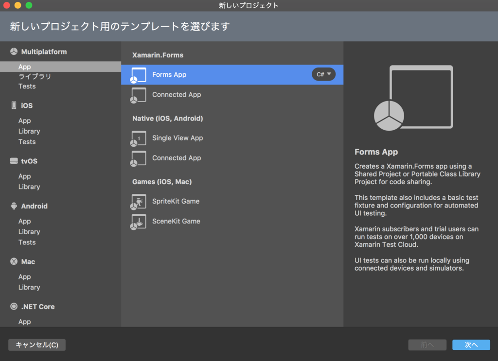The height and width of the screenshot is (361, 498).
Task: Click the キャンセル(C) cancel button
Action: 37,345
